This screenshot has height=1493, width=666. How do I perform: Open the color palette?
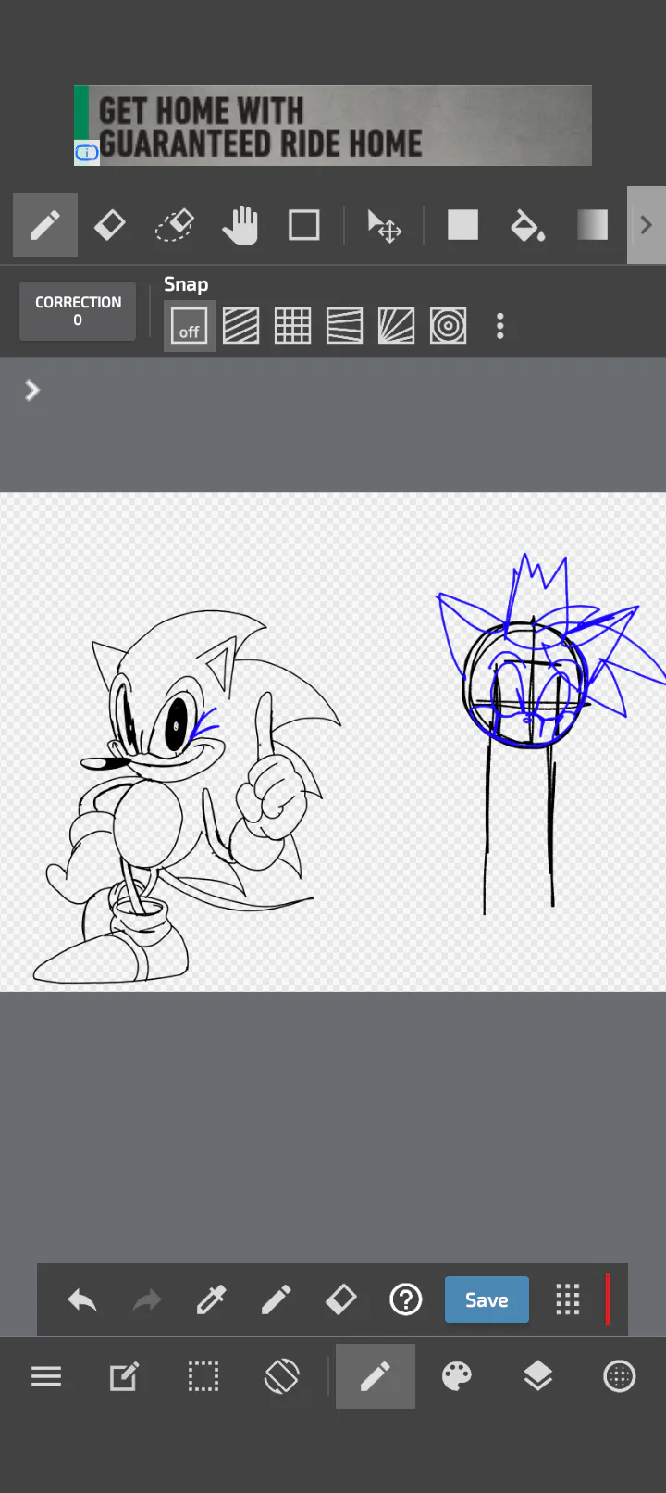pyautogui.click(x=457, y=1377)
